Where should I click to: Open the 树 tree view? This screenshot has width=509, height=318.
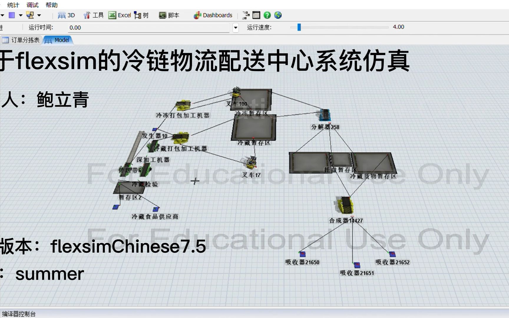tap(141, 15)
